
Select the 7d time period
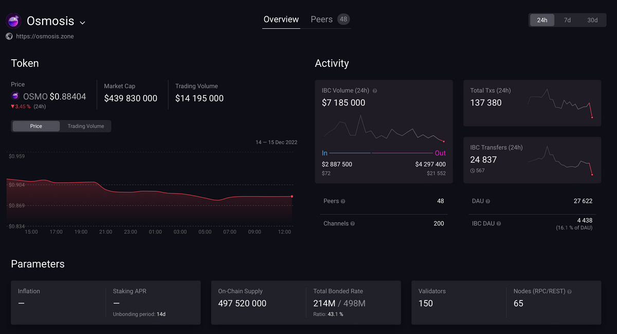567,20
